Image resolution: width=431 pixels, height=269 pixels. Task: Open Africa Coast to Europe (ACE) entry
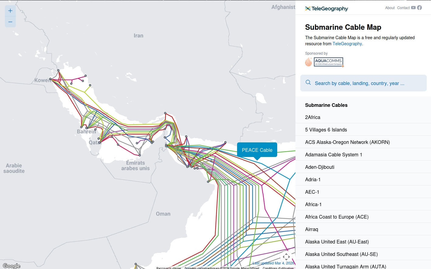[363, 217]
